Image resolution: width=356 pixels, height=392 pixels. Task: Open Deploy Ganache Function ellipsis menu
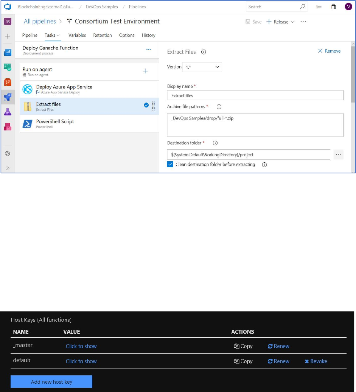pos(149,49)
